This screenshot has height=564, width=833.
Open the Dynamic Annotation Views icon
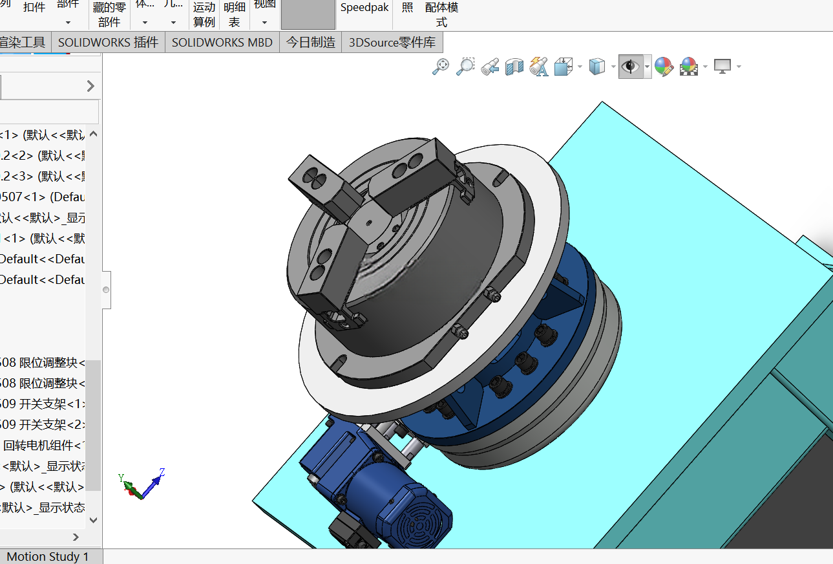tap(539, 67)
